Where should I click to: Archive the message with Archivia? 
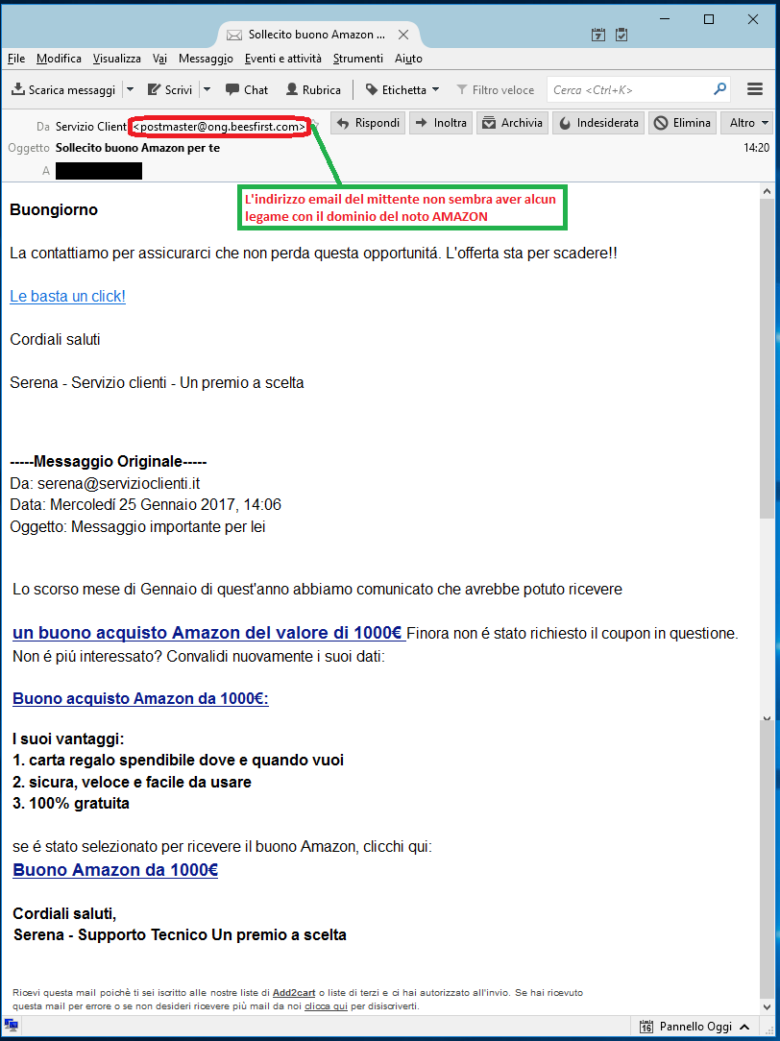[513, 123]
